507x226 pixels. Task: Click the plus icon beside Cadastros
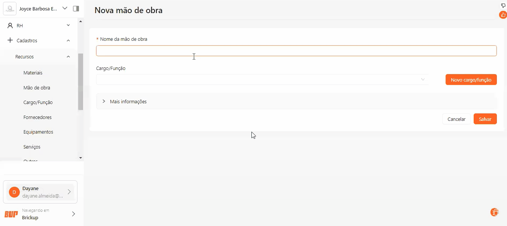(x=10, y=40)
